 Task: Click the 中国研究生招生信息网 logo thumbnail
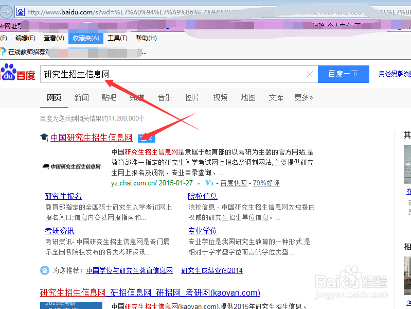72,166
